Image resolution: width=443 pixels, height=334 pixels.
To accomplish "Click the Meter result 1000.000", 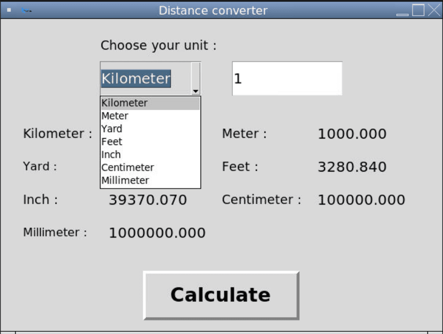I will point(352,134).
